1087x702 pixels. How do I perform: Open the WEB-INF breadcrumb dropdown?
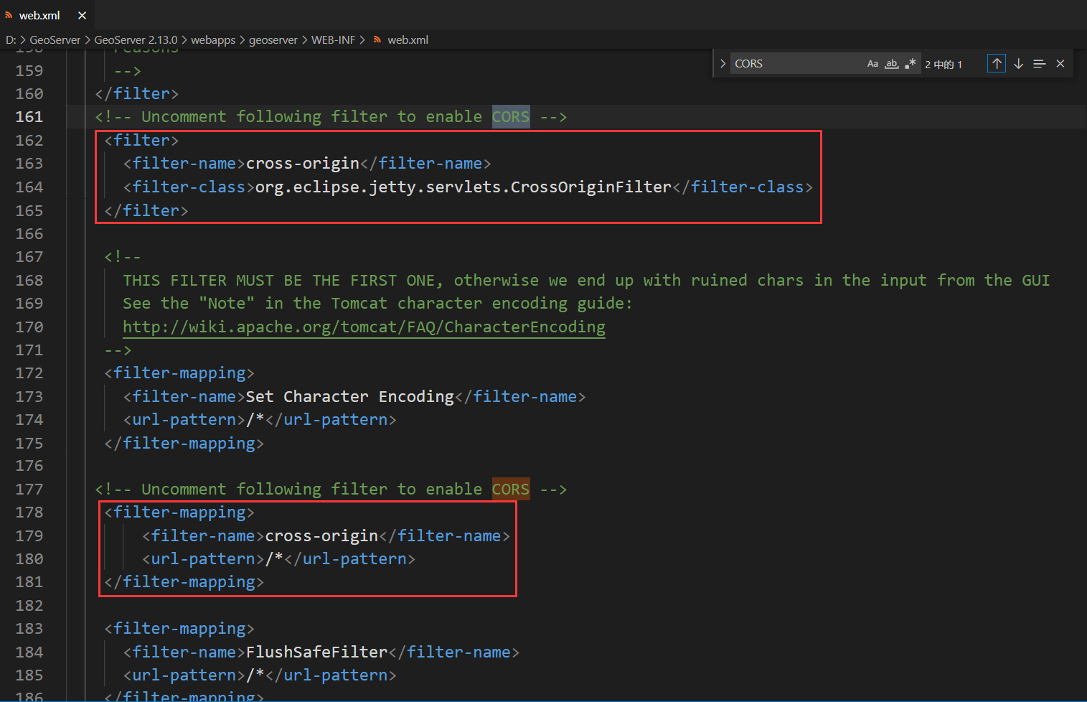pyautogui.click(x=334, y=39)
